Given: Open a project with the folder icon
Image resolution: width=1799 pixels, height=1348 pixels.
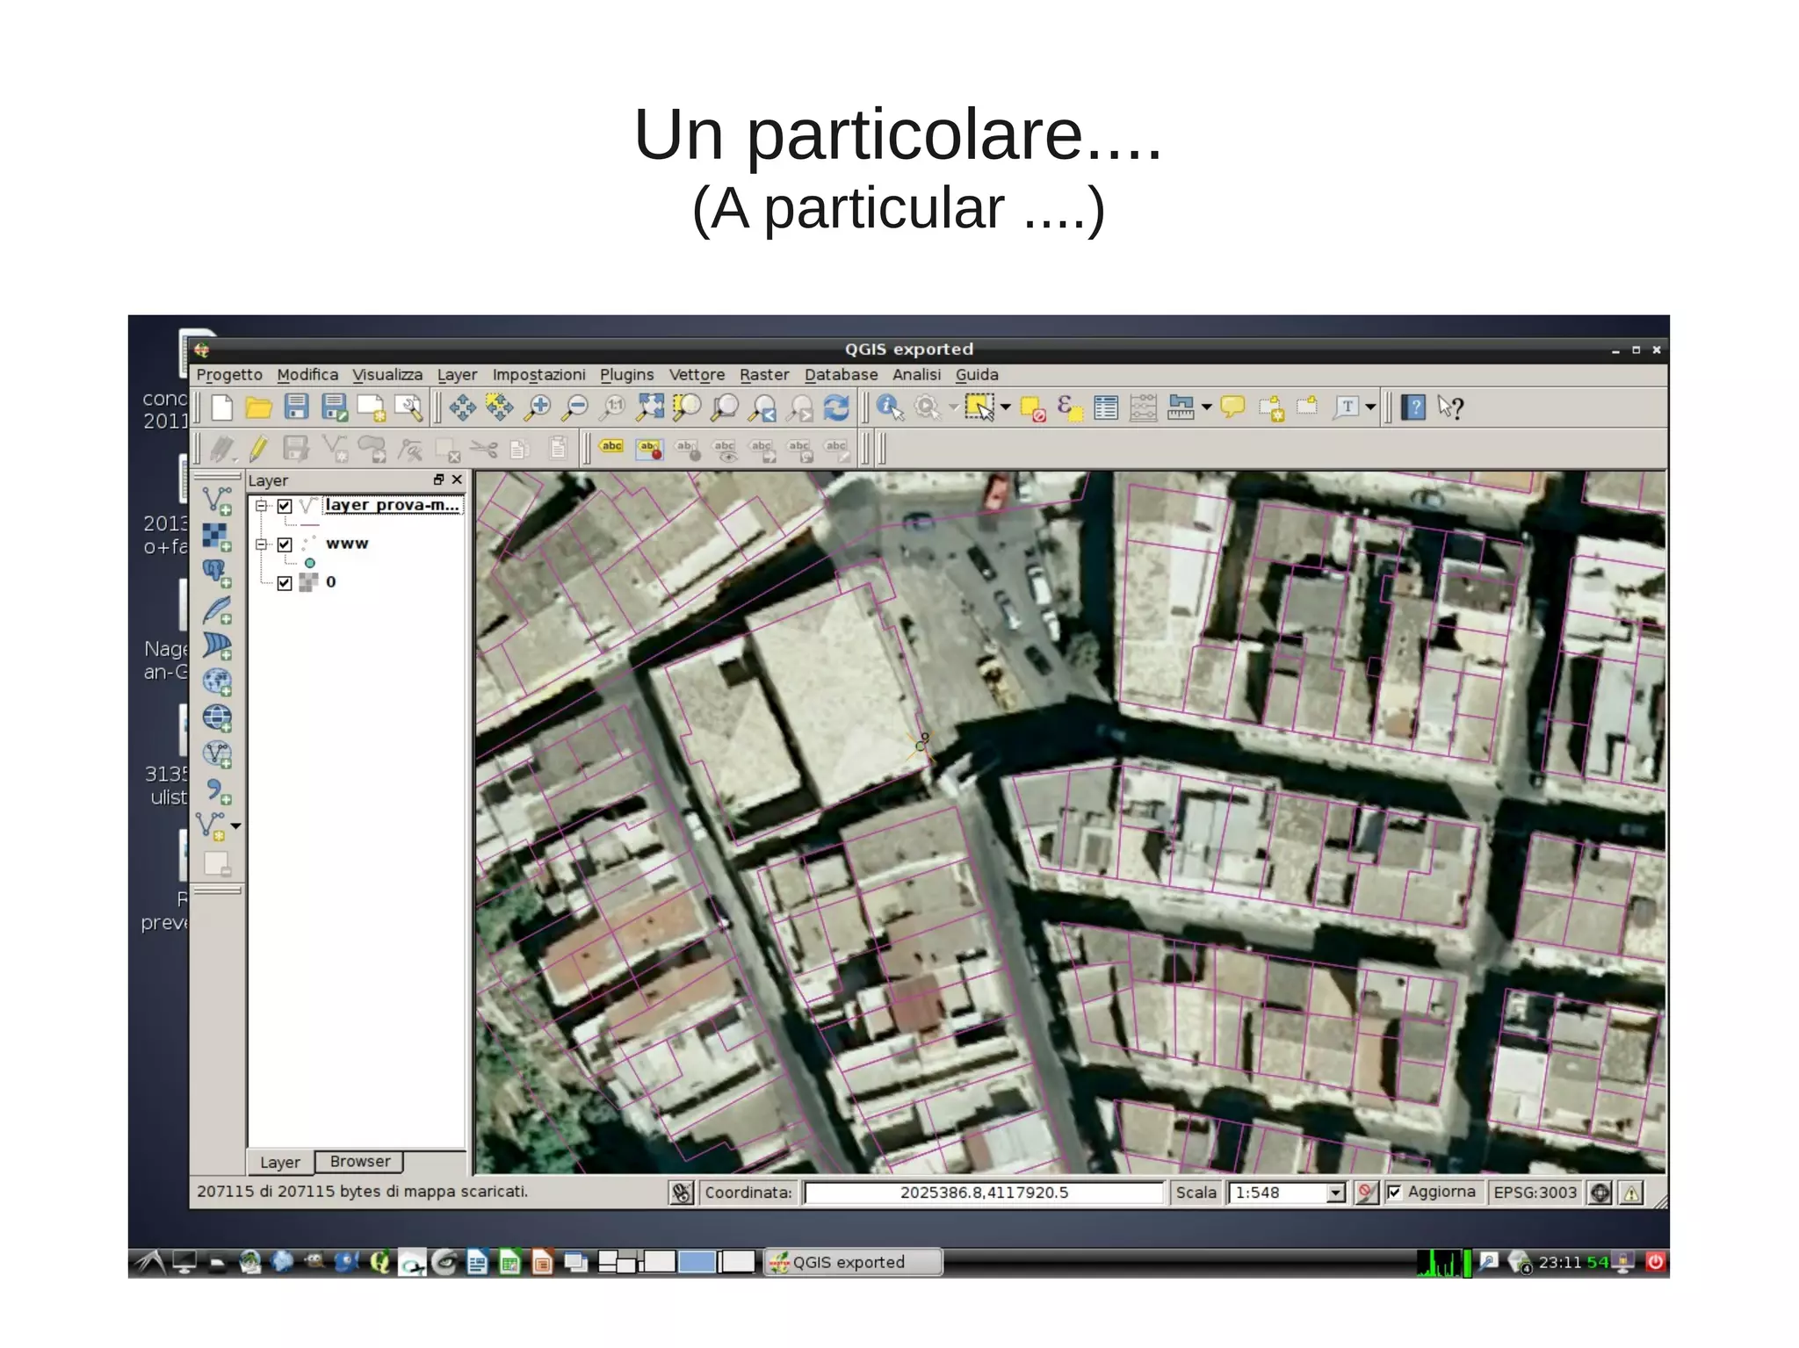Looking at the screenshot, I should coord(258,407).
